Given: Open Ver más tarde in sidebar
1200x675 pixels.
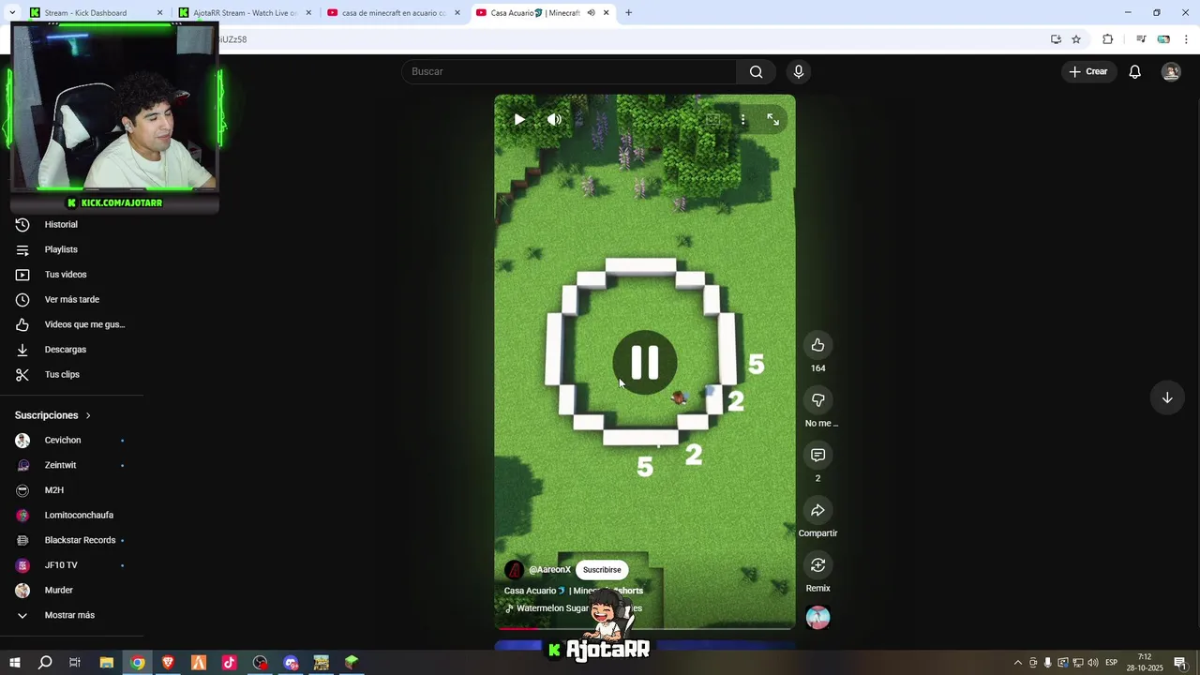Looking at the screenshot, I should [71, 300].
